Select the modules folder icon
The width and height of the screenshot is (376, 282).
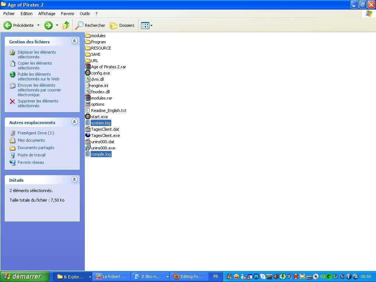[x=88, y=36]
